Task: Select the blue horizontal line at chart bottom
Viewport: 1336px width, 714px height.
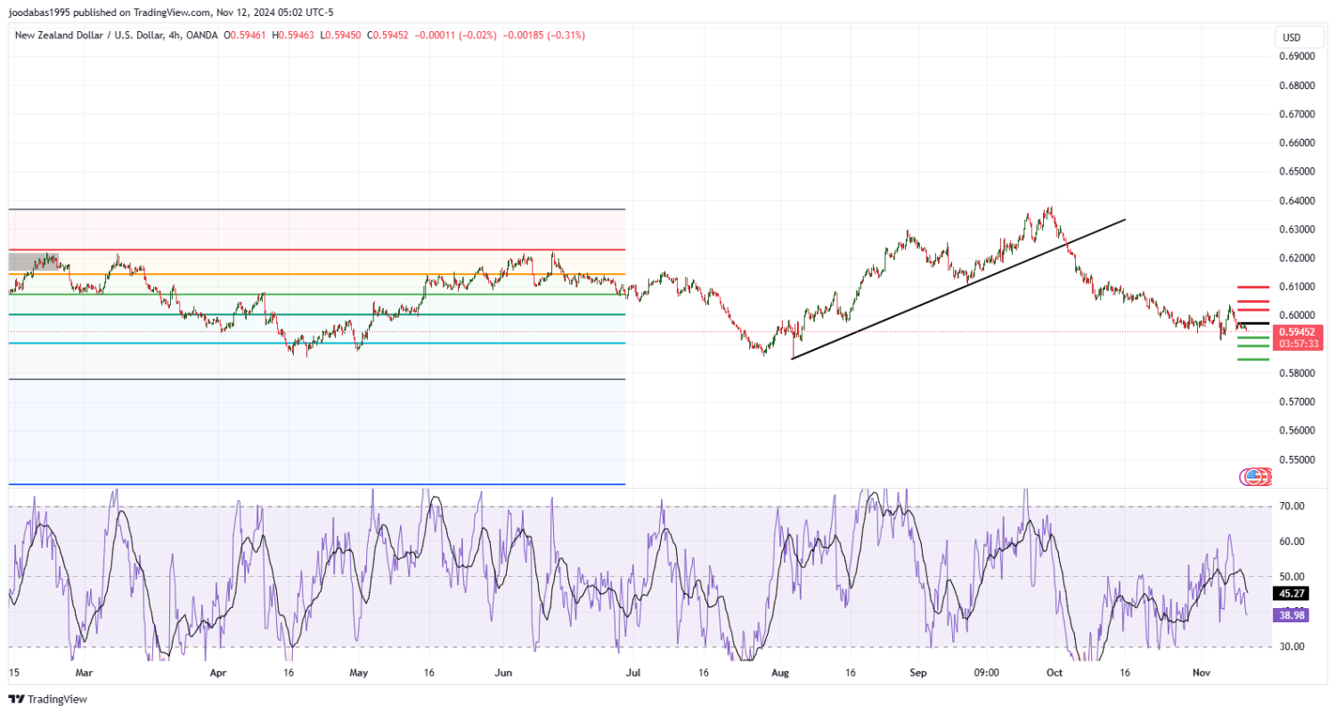Action: click(317, 484)
